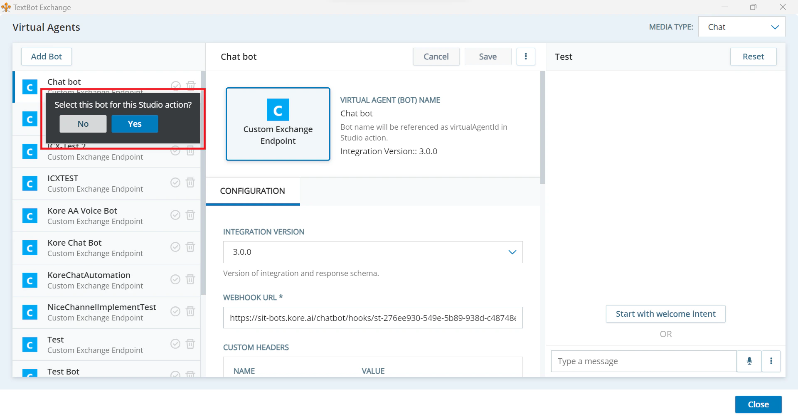798x419 pixels.
Task: Confirm bot selection by clicking Yes
Action: 134,124
